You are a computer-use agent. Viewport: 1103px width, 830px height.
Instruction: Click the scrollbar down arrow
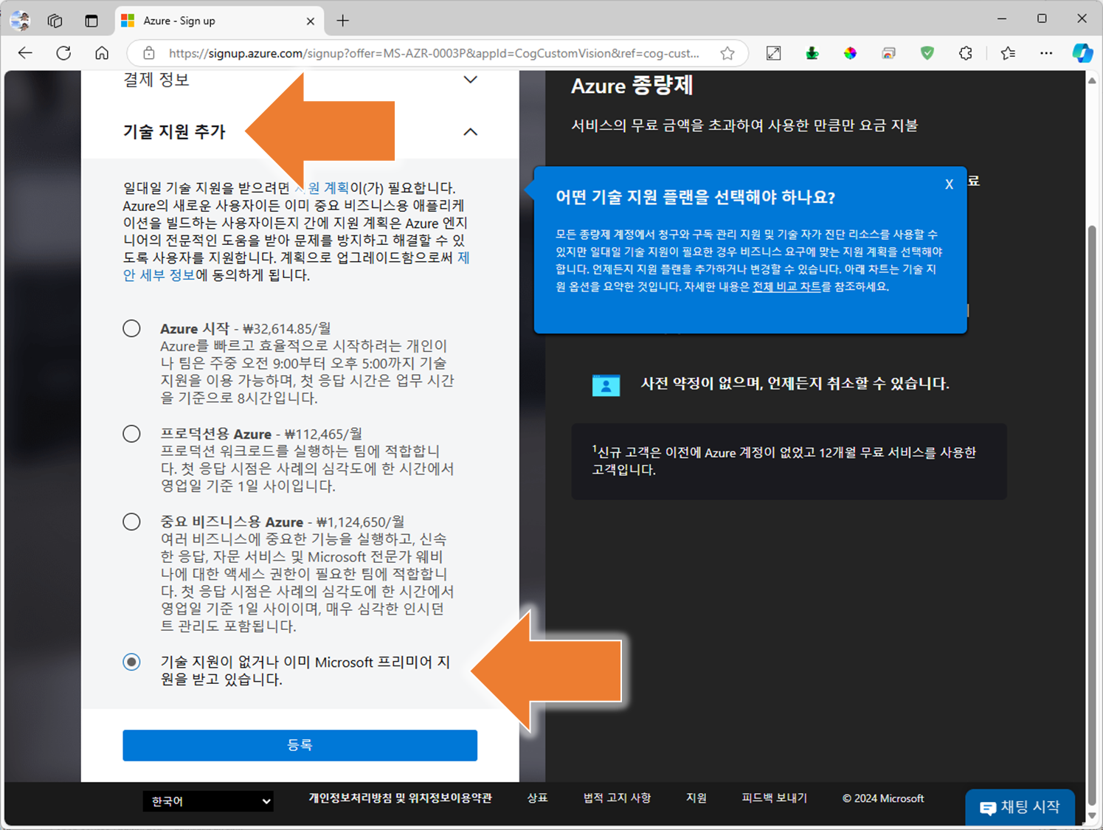point(1092,816)
